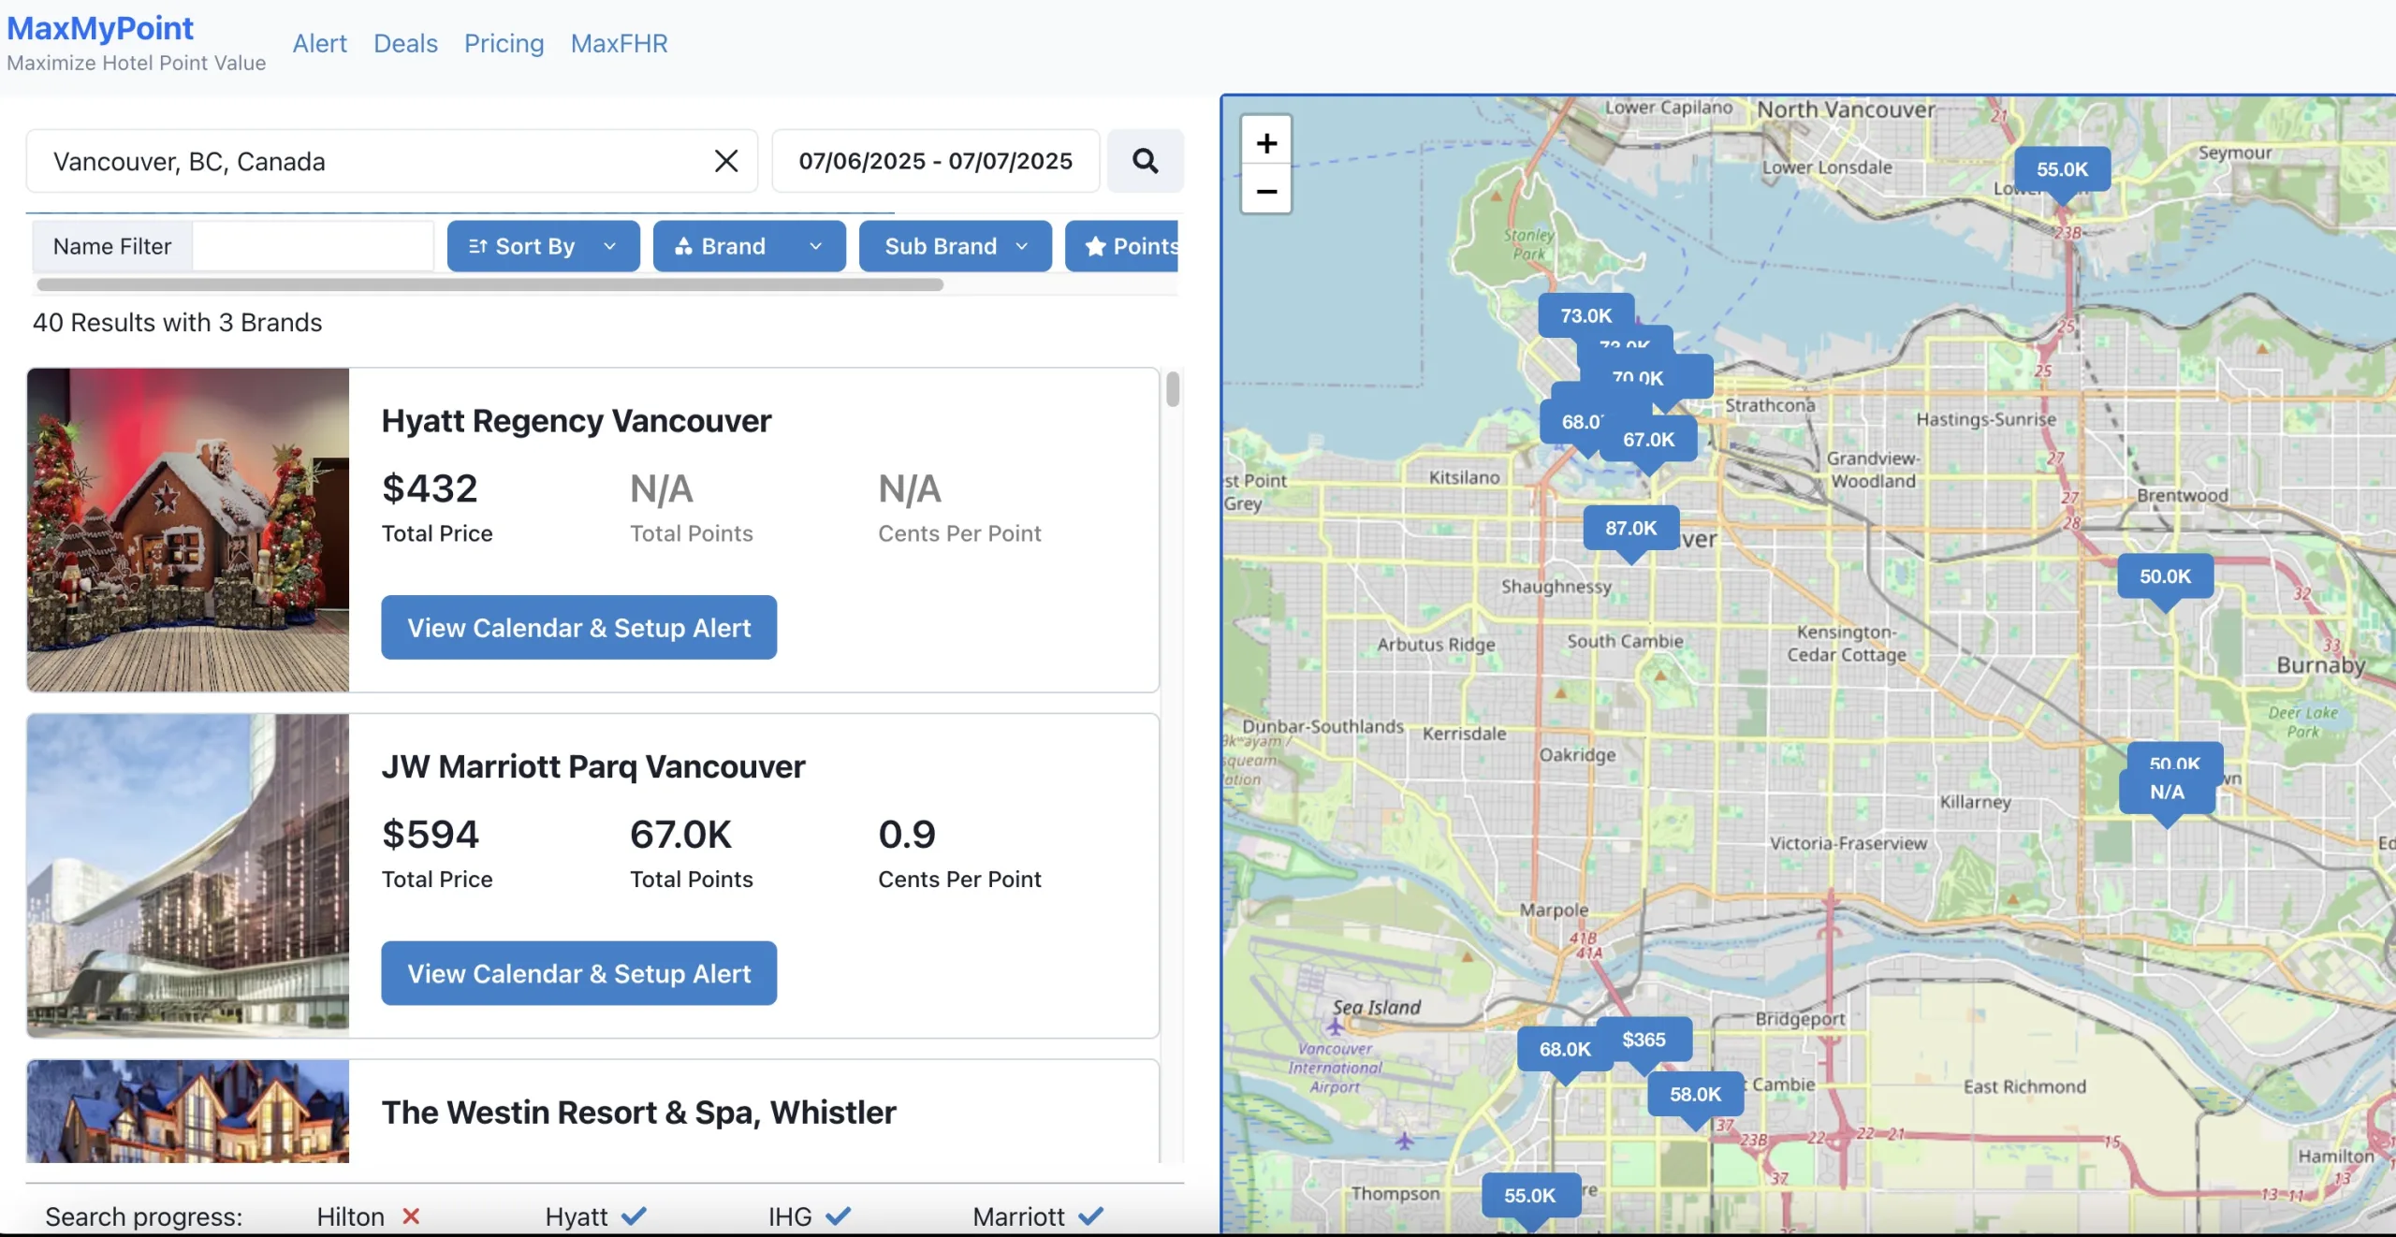The width and height of the screenshot is (2396, 1237).
Task: View calendar for Hyatt Regency Vancouver
Action: pyautogui.click(x=578, y=628)
